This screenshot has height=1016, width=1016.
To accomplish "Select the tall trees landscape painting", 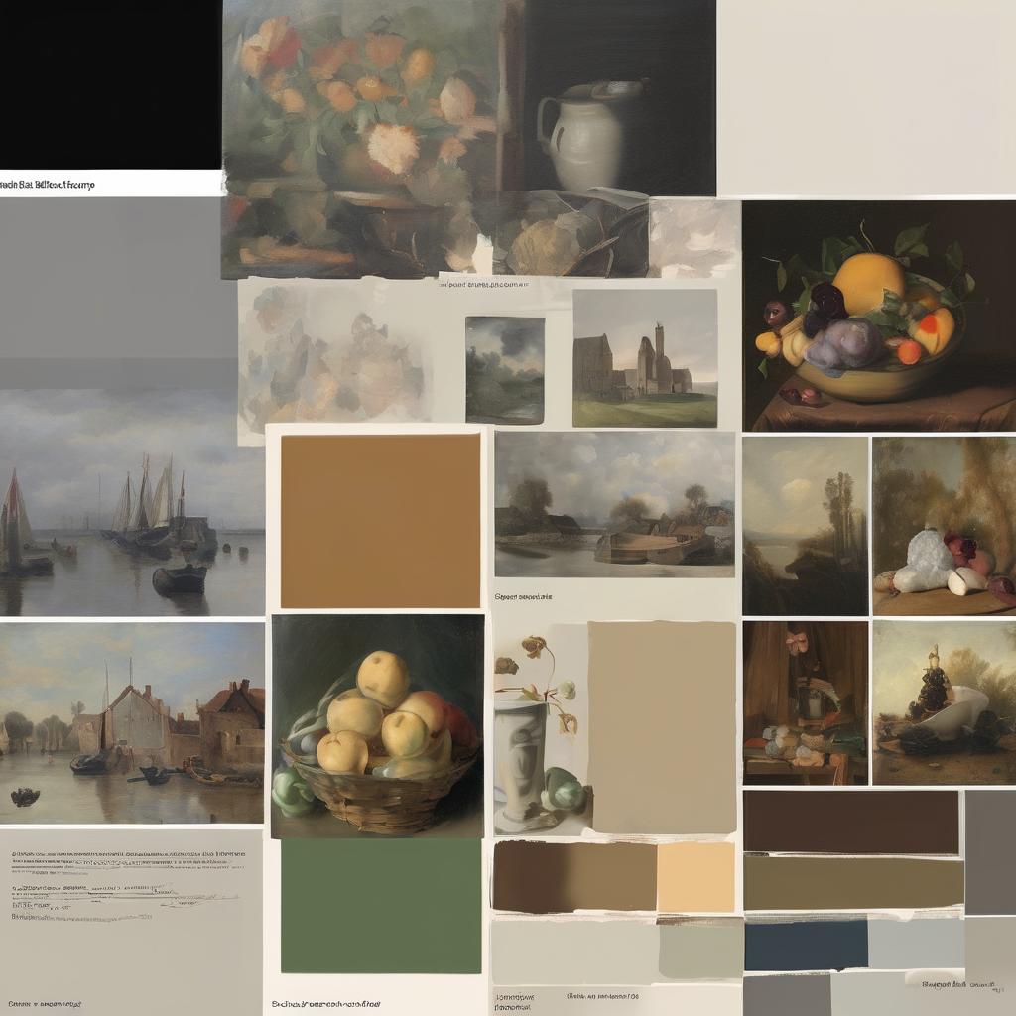I will [805, 526].
